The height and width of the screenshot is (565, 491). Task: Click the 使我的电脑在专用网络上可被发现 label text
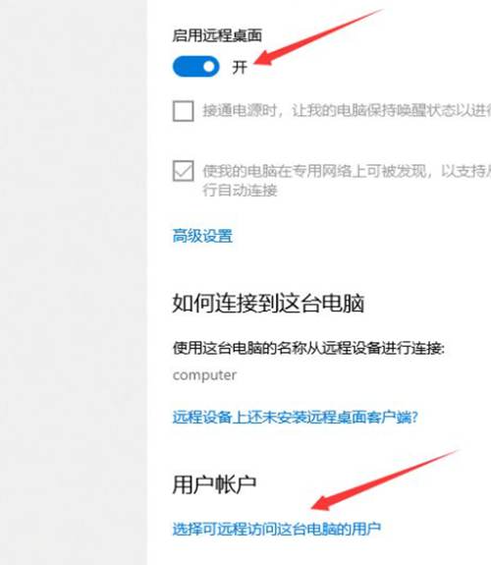pyautogui.click(x=347, y=171)
